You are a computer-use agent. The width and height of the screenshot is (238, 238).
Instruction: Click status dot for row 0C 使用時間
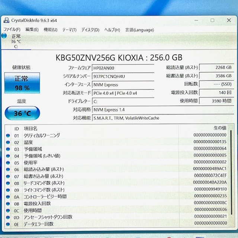pos(8,210)
